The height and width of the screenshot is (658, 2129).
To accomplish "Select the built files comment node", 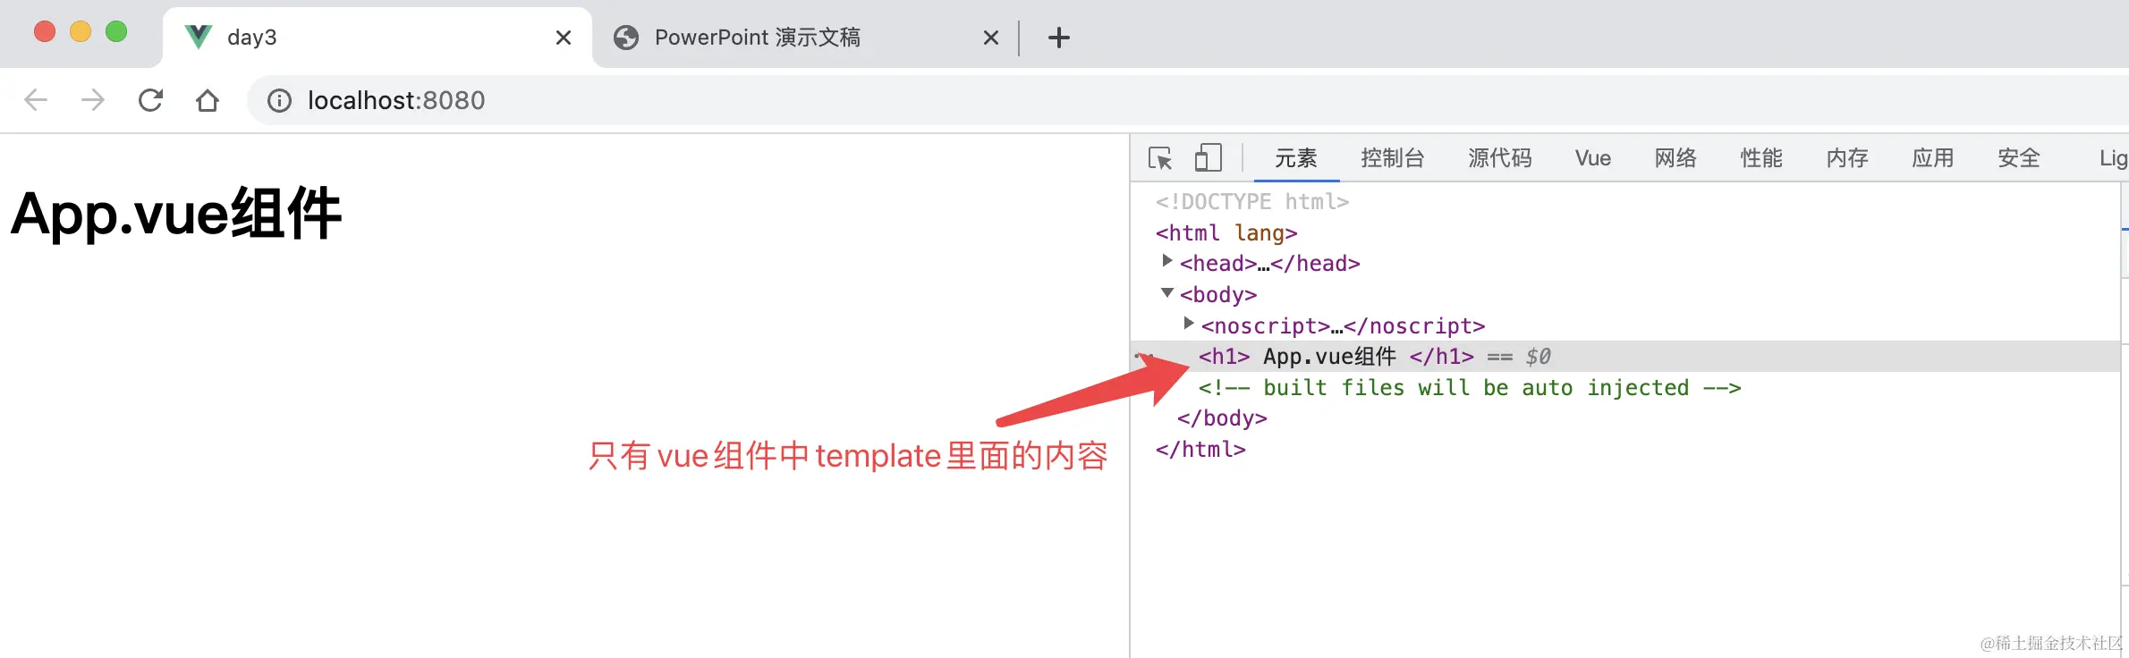I will pyautogui.click(x=1470, y=388).
